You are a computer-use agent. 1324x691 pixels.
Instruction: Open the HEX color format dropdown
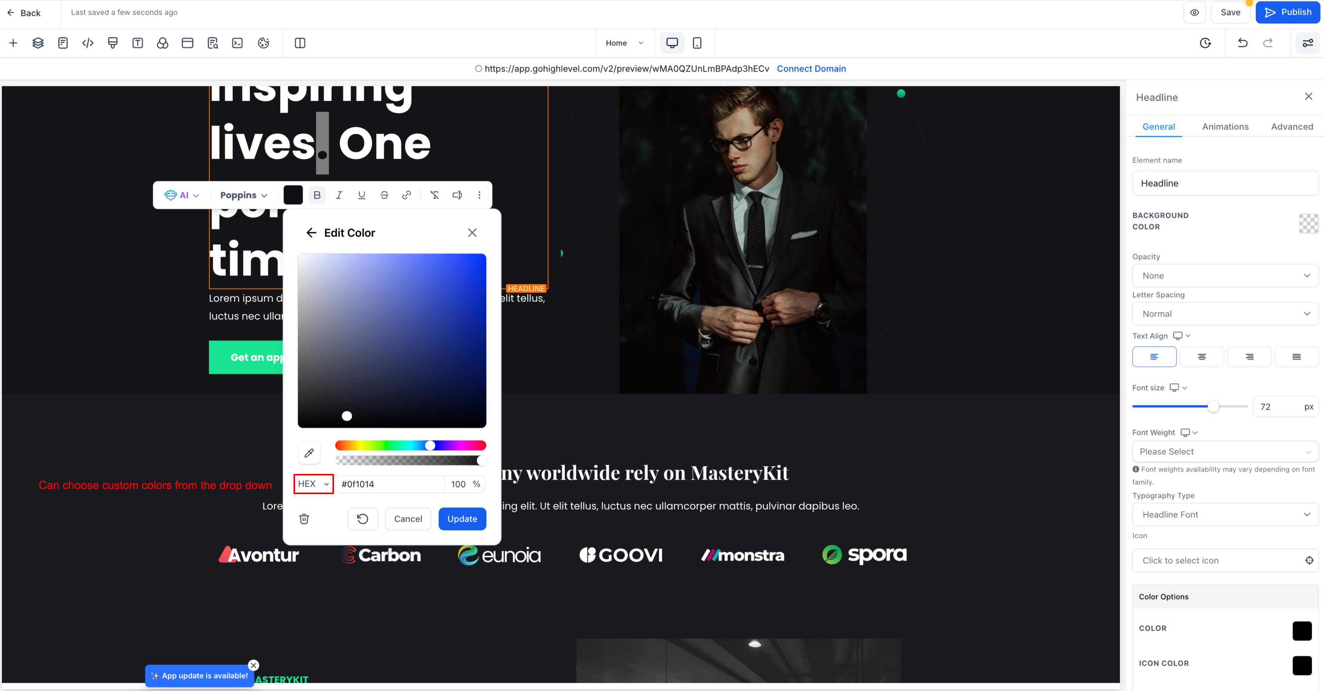point(313,484)
